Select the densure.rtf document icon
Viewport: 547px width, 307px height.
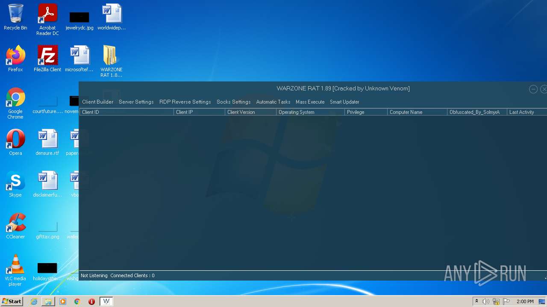pos(47,142)
